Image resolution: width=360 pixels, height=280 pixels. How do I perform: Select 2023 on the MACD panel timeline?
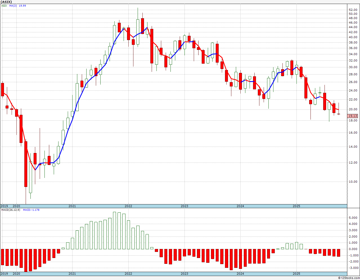[x=184, y=274]
